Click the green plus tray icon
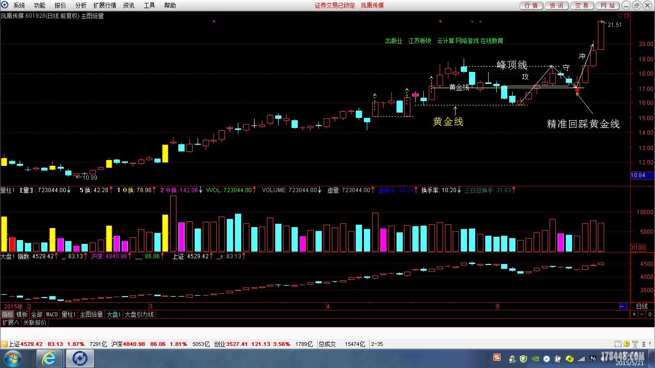 point(570,358)
